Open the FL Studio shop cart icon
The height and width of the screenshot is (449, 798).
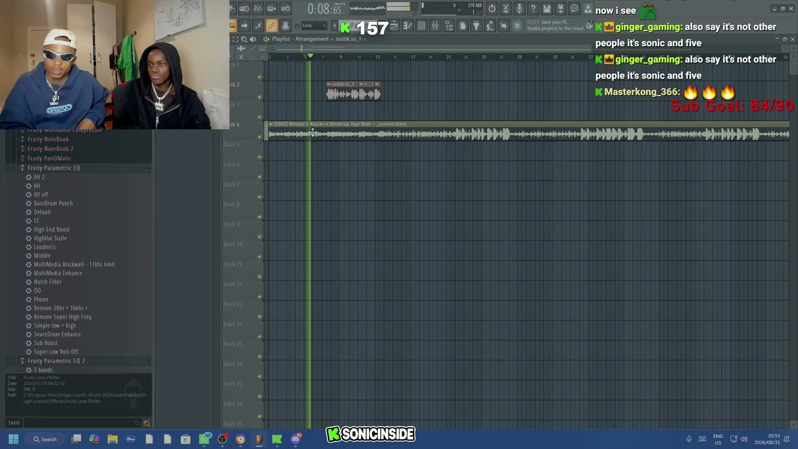(517, 26)
